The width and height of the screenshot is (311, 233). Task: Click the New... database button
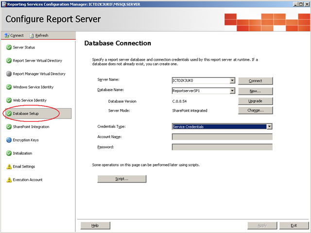coord(255,91)
